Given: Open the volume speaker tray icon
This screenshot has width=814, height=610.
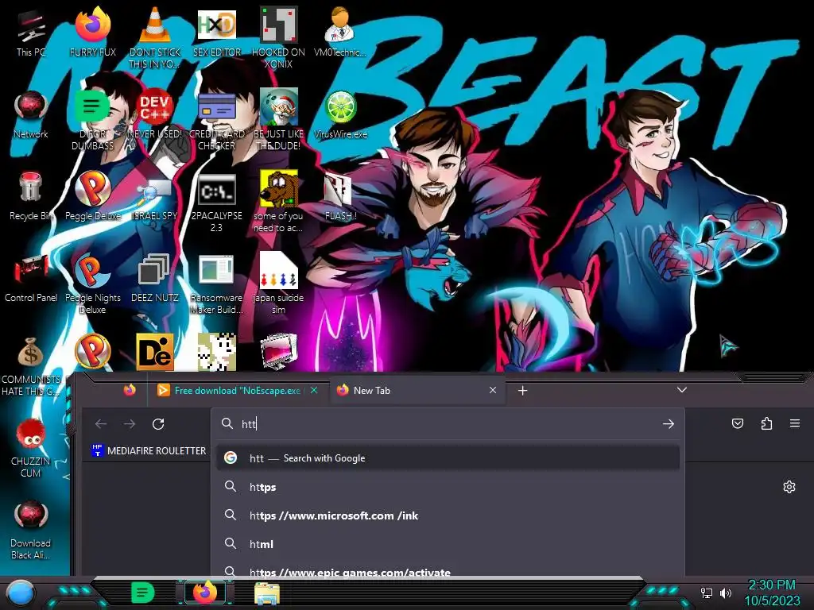Looking at the screenshot, I should pos(726,593).
